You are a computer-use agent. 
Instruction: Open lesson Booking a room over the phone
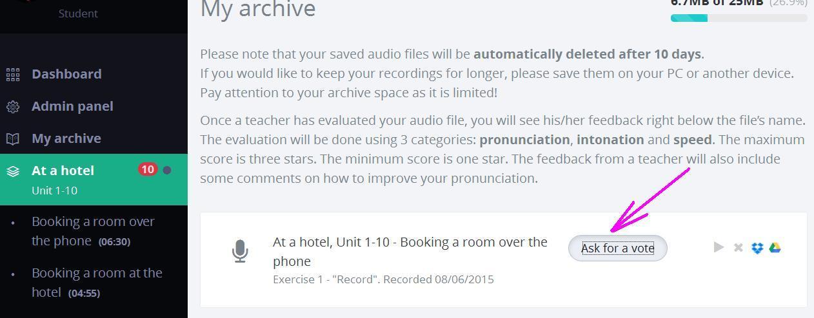[94, 231]
